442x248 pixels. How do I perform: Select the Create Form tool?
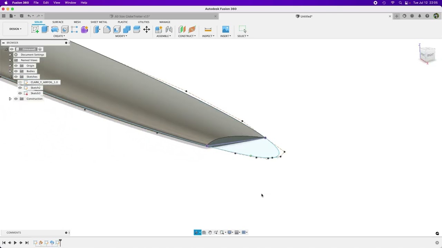[x=85, y=30]
